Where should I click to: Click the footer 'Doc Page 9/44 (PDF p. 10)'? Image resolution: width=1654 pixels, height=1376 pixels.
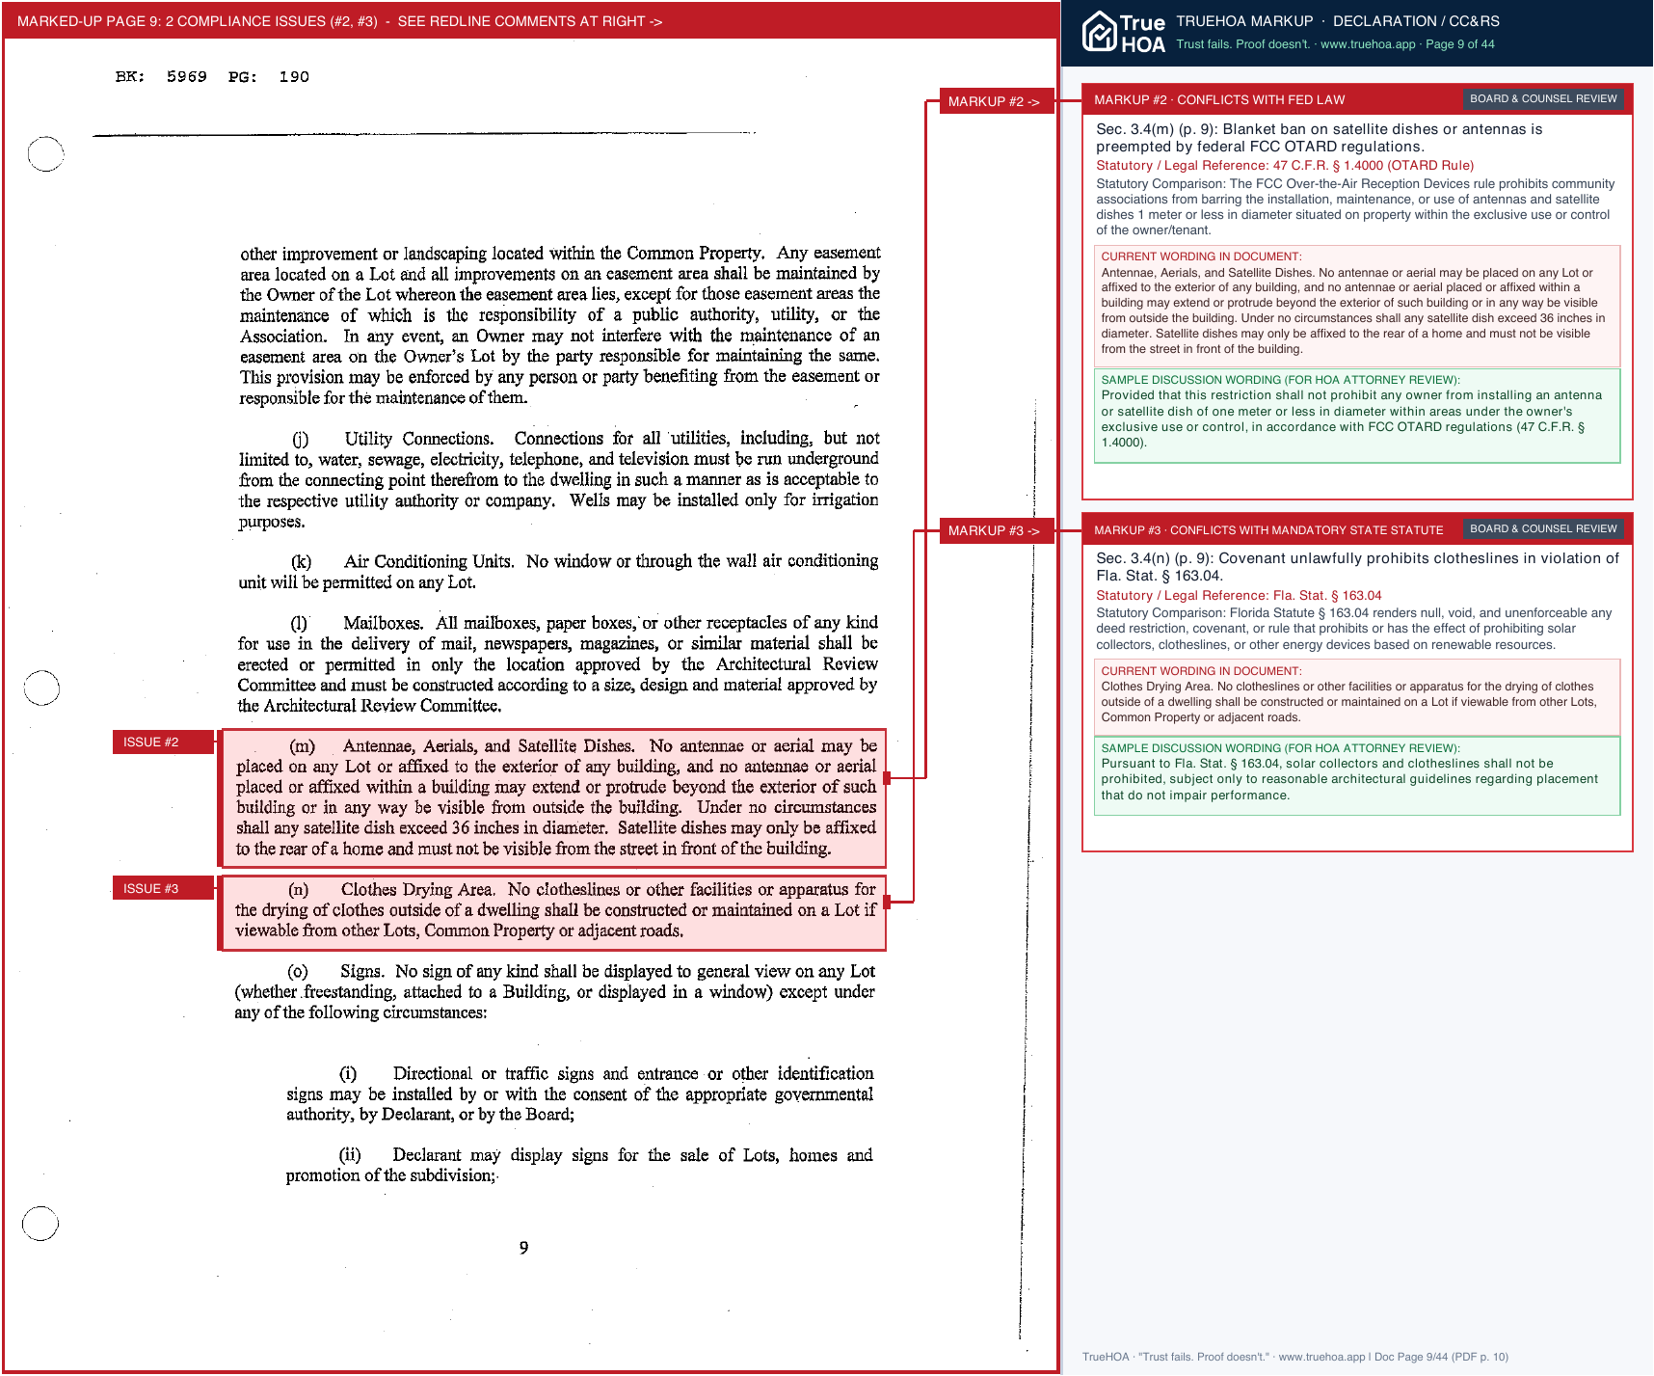coord(1441,1357)
